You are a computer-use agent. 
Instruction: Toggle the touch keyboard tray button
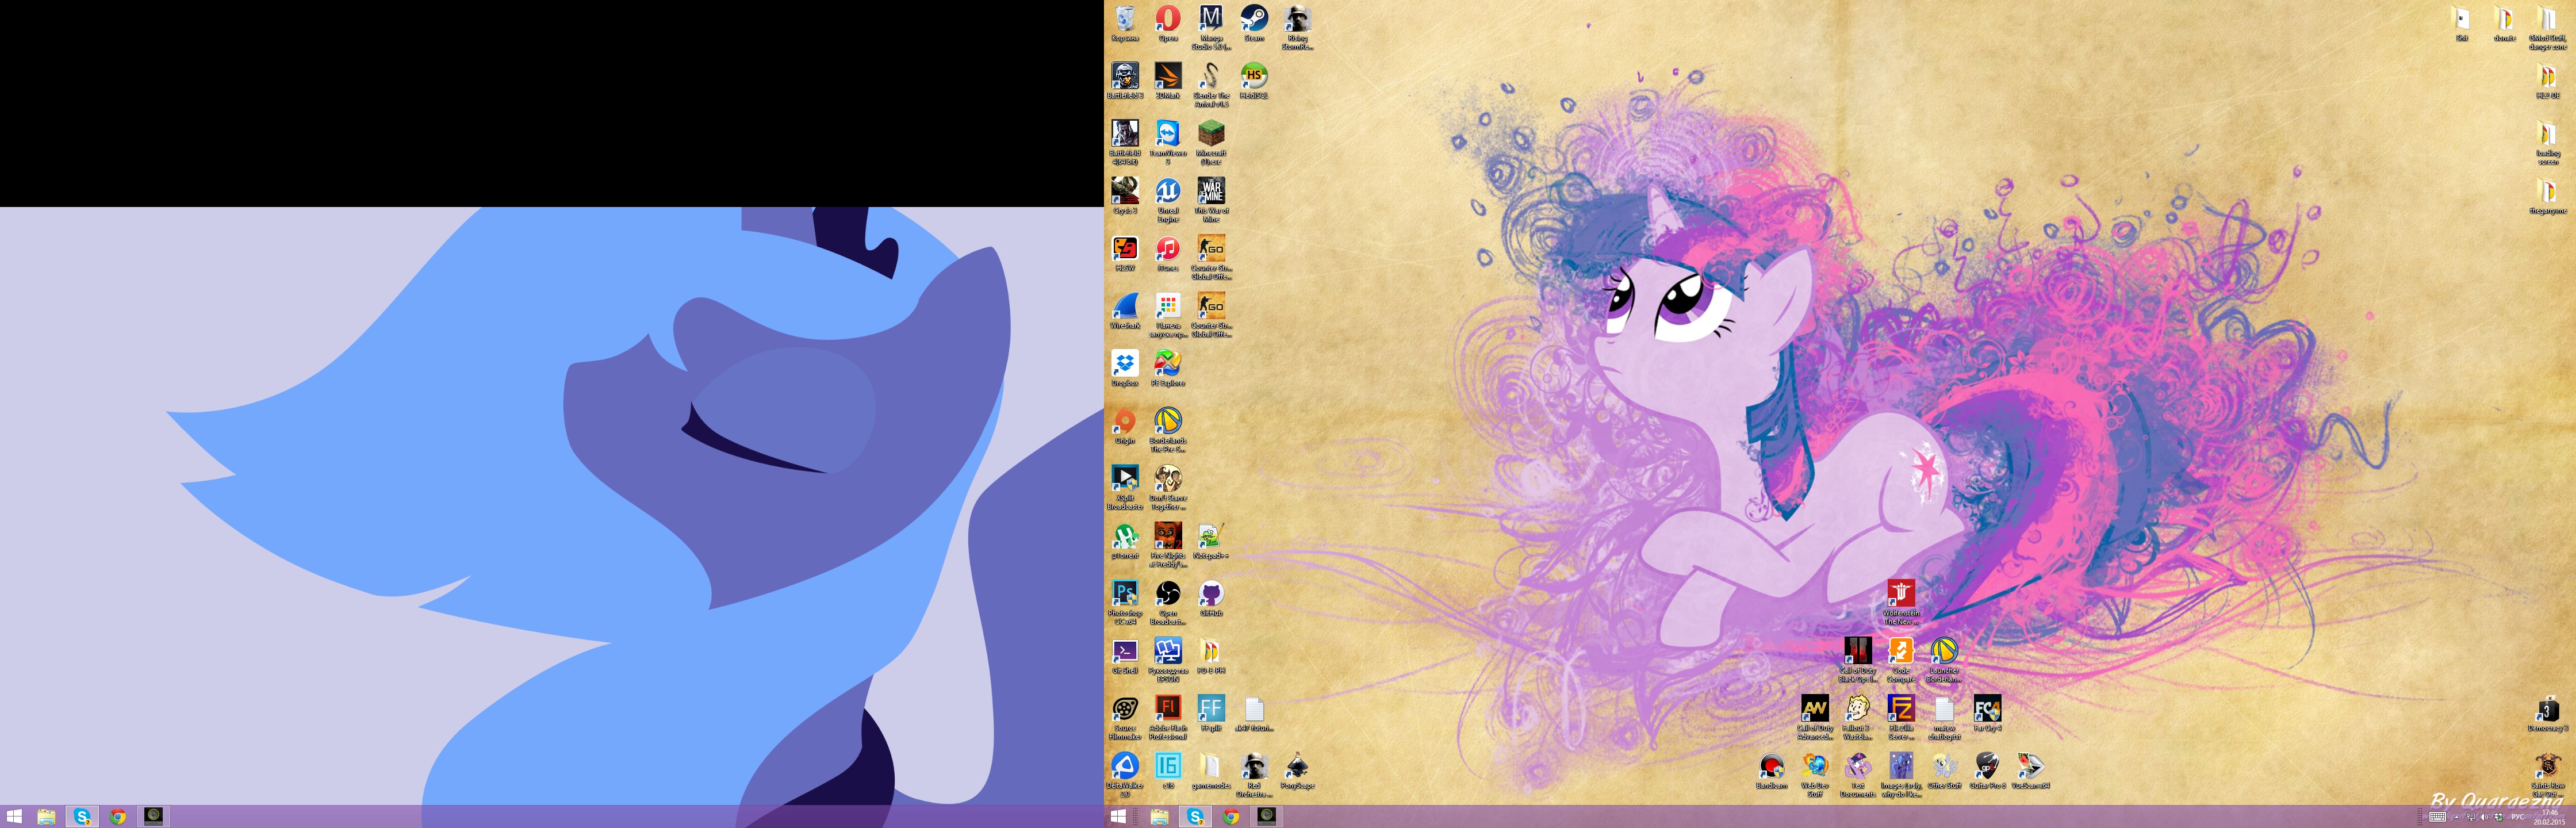2438,817
